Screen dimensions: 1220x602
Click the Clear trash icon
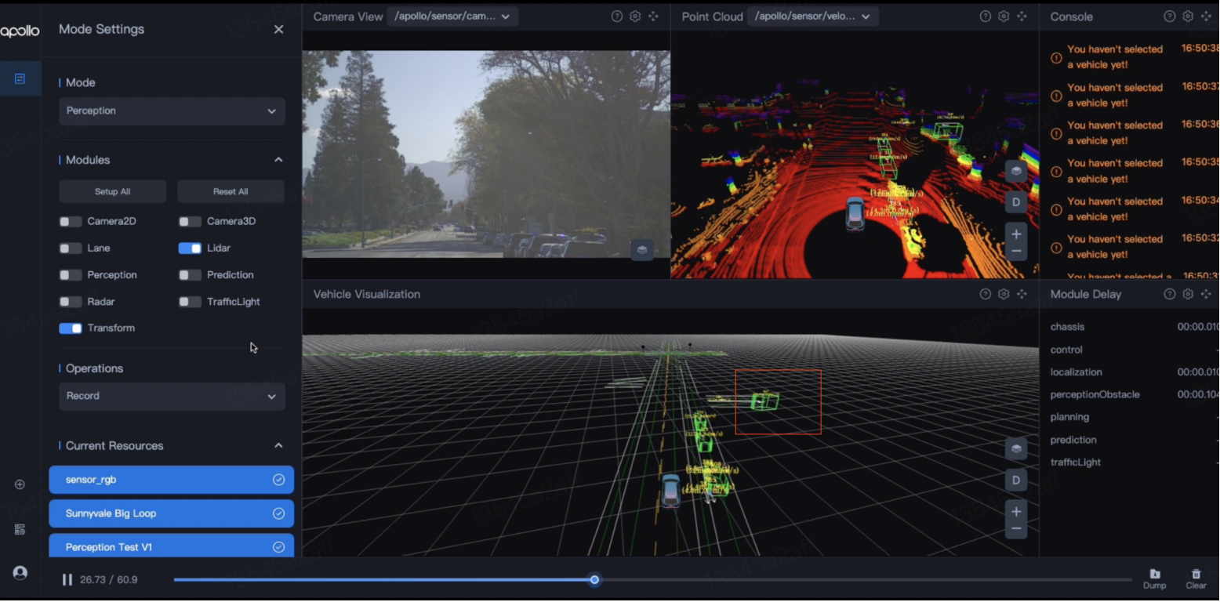pos(1196,575)
